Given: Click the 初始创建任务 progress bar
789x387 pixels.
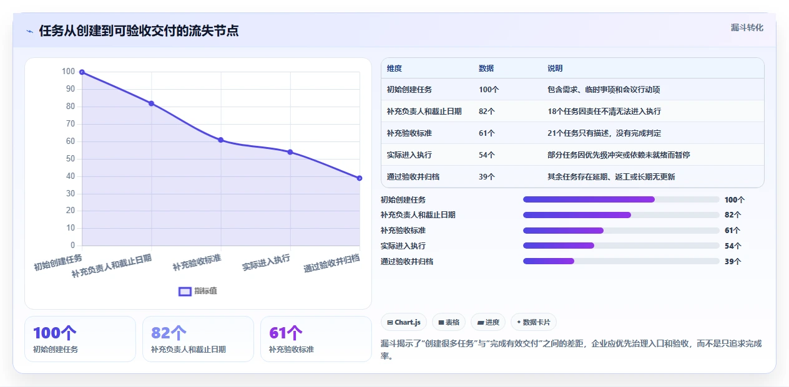Looking at the screenshot, I should (x=621, y=199).
